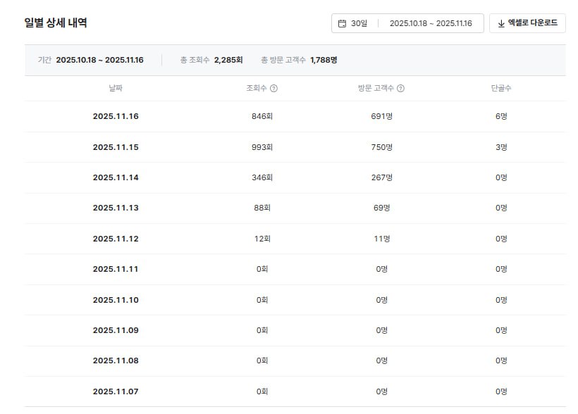
Task: Click the 날짜 column header
Action: (x=116, y=89)
